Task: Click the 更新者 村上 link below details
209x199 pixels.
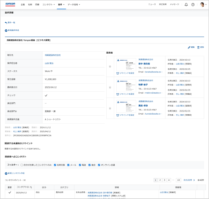Action: coord(17,131)
